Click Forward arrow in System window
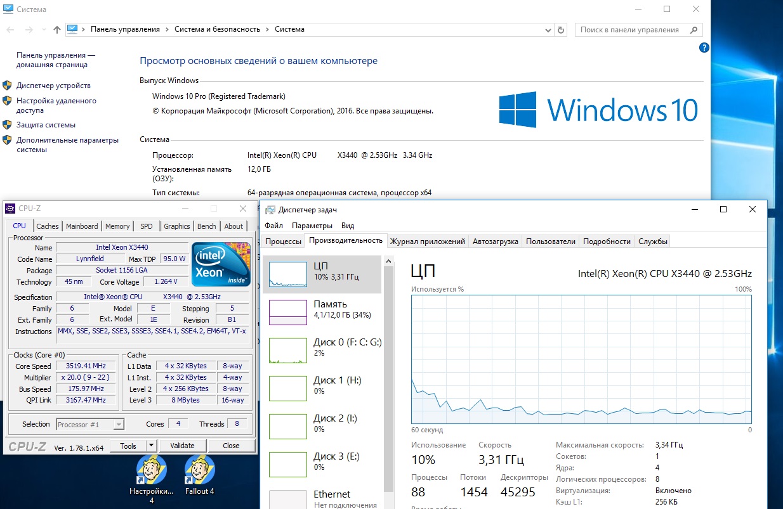The width and height of the screenshot is (783, 509). click(x=29, y=30)
